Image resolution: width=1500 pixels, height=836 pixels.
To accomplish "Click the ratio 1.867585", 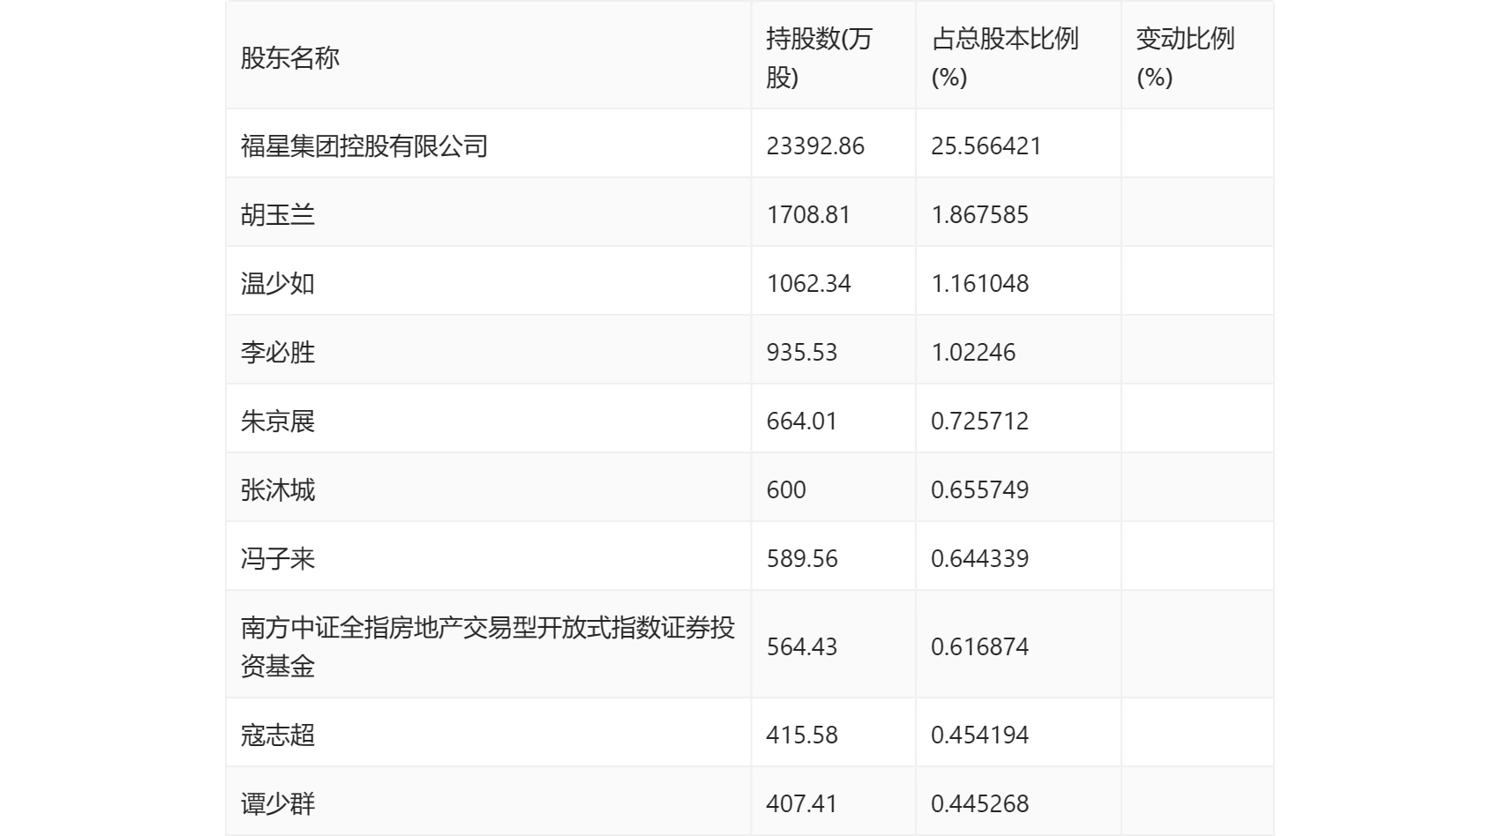I will click(x=980, y=215).
